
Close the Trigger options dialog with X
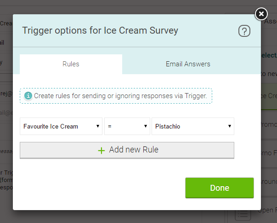(x=261, y=14)
